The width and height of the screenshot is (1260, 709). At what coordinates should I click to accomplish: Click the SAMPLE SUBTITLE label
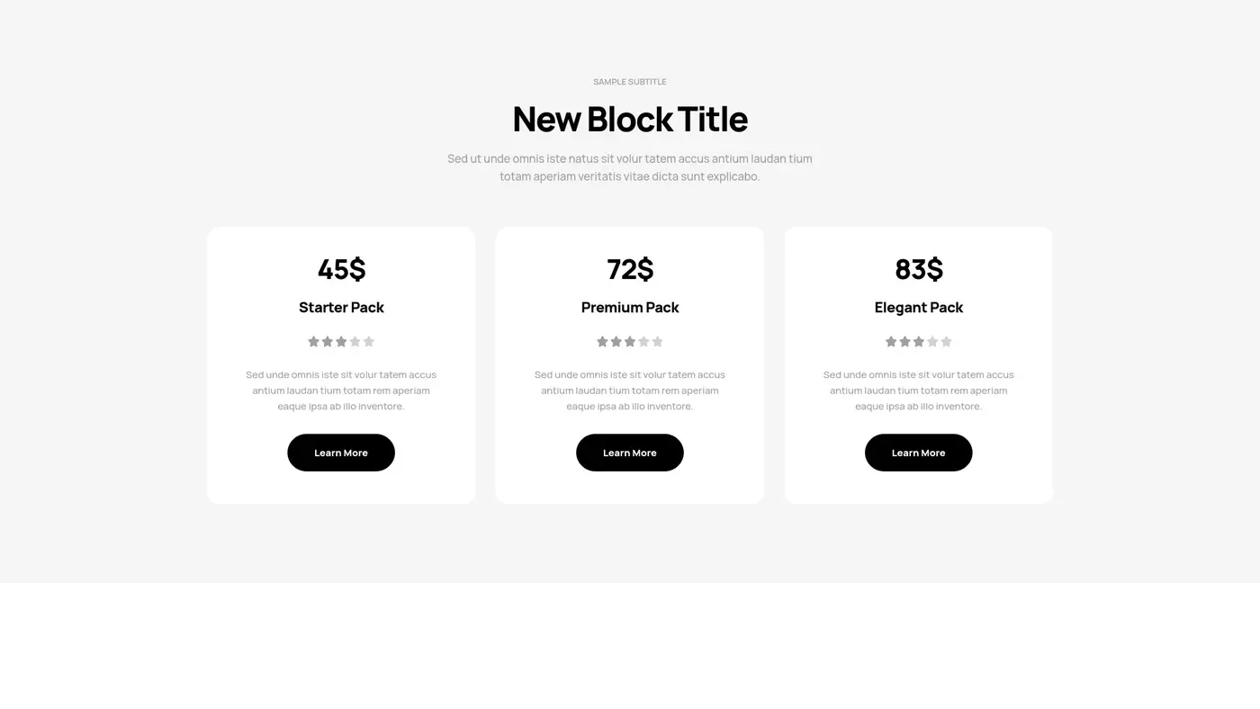click(x=629, y=80)
